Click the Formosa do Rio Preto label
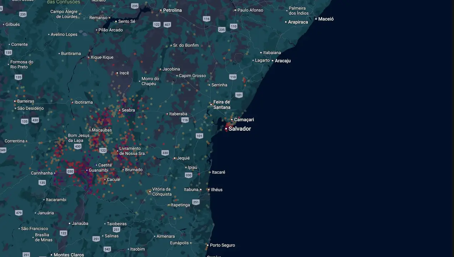Viewport: 454px width, 257px height. pos(21,65)
